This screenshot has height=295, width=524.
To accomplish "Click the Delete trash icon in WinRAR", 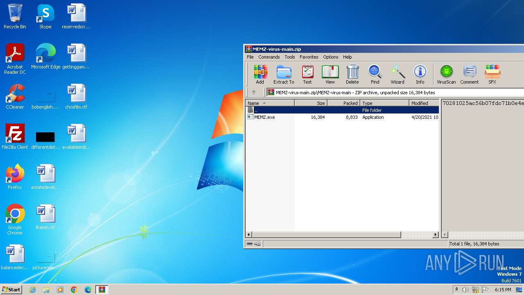I will [x=352, y=74].
